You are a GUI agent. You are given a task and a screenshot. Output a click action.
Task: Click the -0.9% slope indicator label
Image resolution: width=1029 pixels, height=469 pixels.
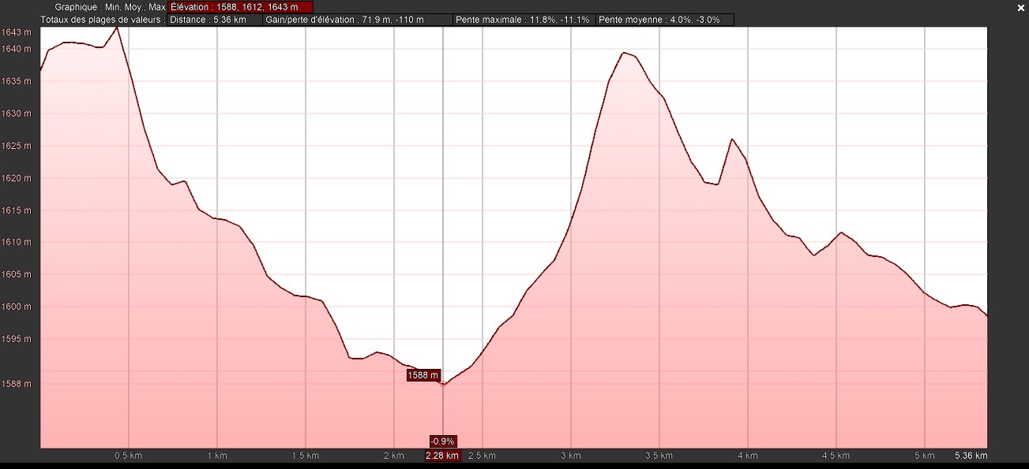[x=442, y=441]
